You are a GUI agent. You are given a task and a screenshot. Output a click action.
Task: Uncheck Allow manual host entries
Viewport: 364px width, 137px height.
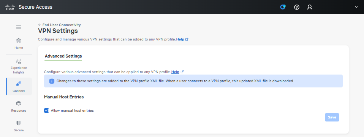click(46, 111)
